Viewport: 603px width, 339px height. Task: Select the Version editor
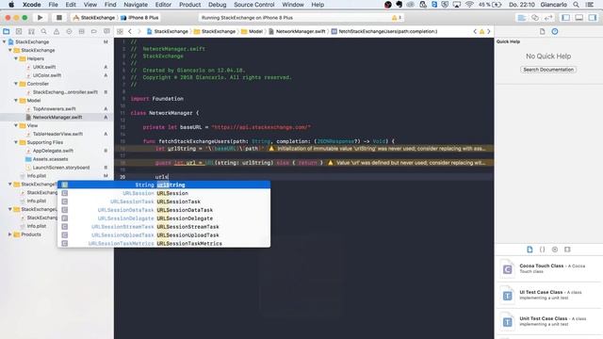(548, 18)
